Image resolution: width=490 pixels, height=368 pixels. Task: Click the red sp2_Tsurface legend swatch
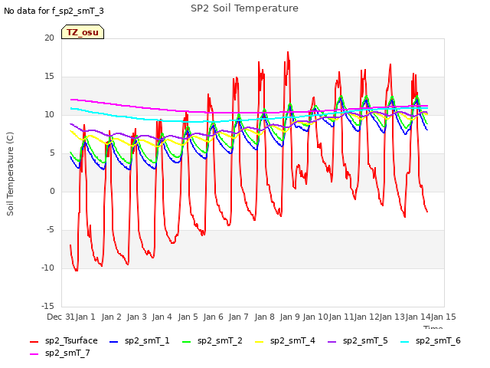tap(34, 342)
